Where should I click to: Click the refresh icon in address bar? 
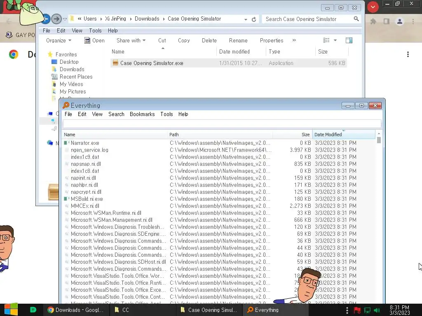coord(254,19)
